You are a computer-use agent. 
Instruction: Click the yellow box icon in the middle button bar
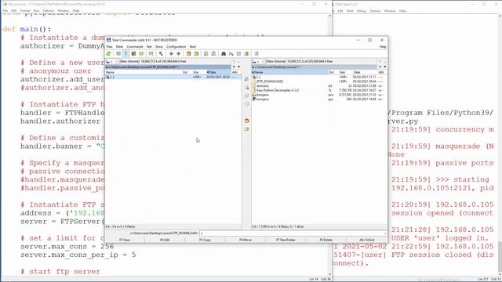coord(246,121)
